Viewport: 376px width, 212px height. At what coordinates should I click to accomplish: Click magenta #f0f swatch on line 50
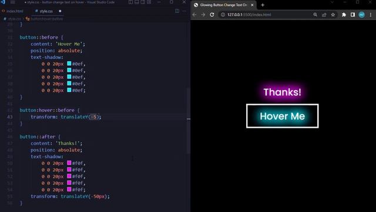[x=69, y=163]
